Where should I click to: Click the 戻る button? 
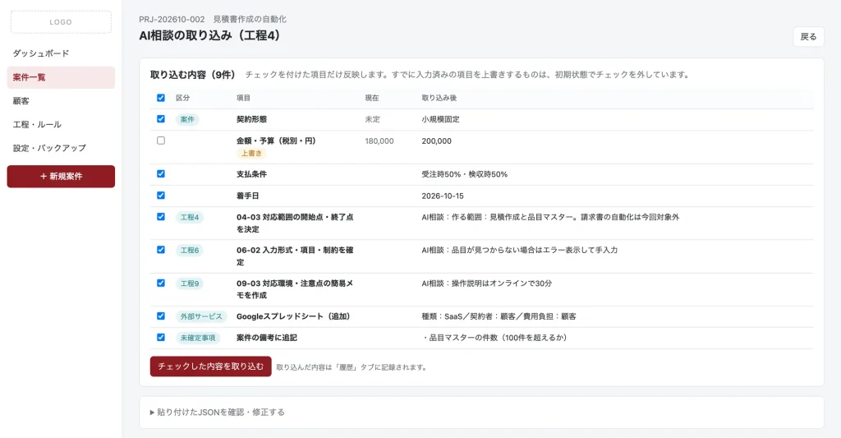(808, 36)
